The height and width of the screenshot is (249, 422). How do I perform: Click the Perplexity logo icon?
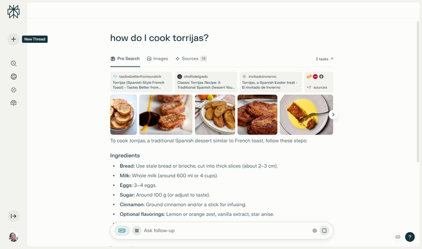point(14,12)
